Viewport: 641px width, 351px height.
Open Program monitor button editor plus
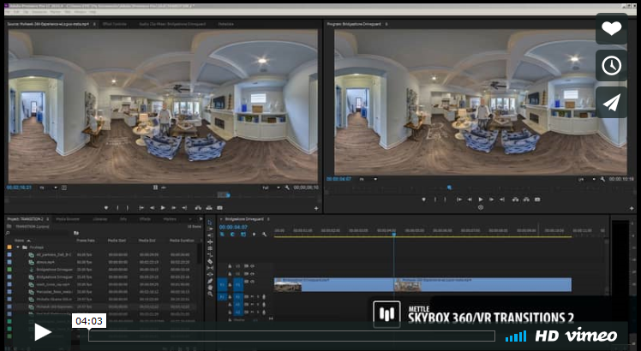click(x=632, y=208)
